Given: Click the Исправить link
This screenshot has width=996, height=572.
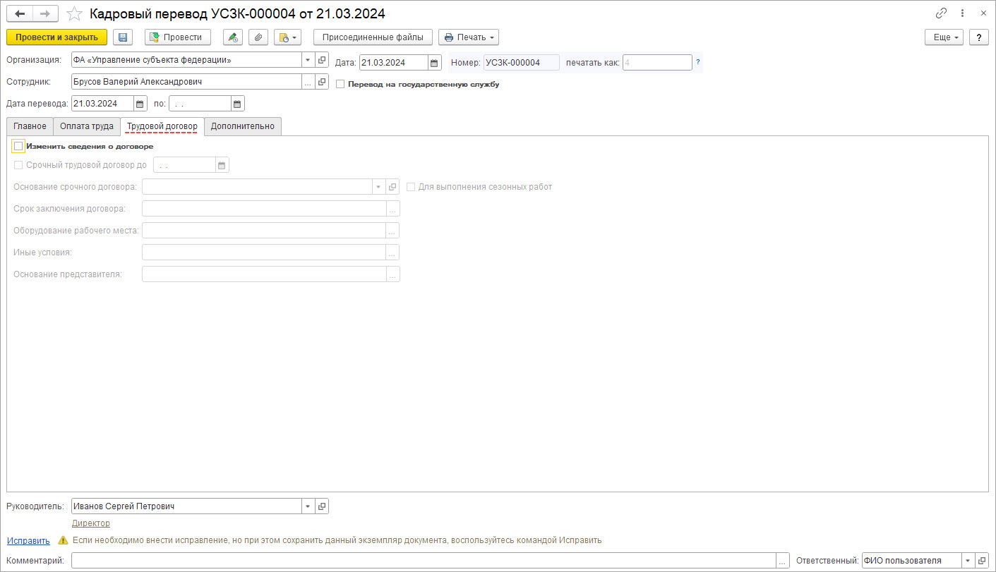Looking at the screenshot, I should pyautogui.click(x=28, y=541).
